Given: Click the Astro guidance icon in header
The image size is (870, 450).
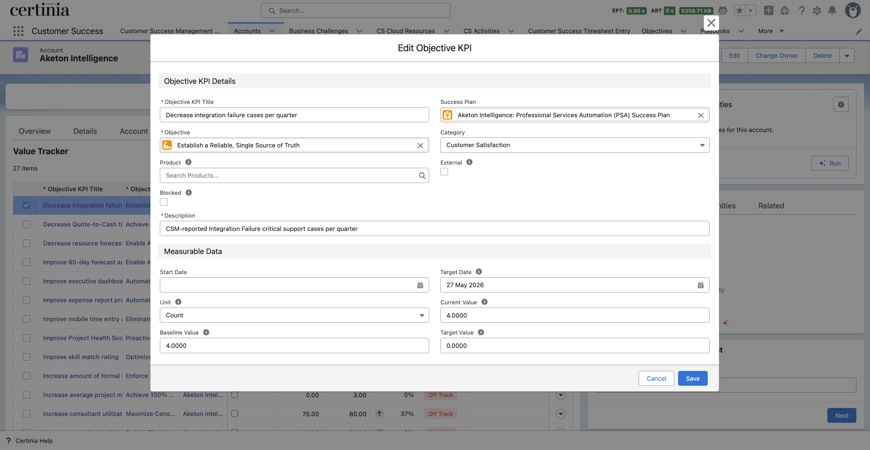Looking at the screenshot, I should click(723, 10).
